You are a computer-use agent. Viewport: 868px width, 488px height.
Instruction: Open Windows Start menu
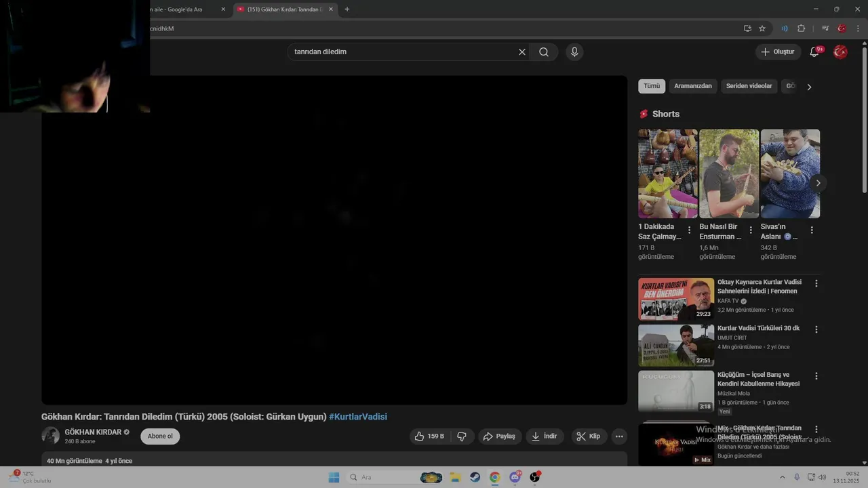coord(334,477)
